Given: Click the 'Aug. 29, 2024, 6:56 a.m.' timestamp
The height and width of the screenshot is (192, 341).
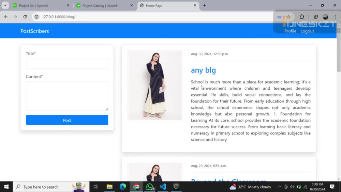Looking at the screenshot, I should (209, 166).
